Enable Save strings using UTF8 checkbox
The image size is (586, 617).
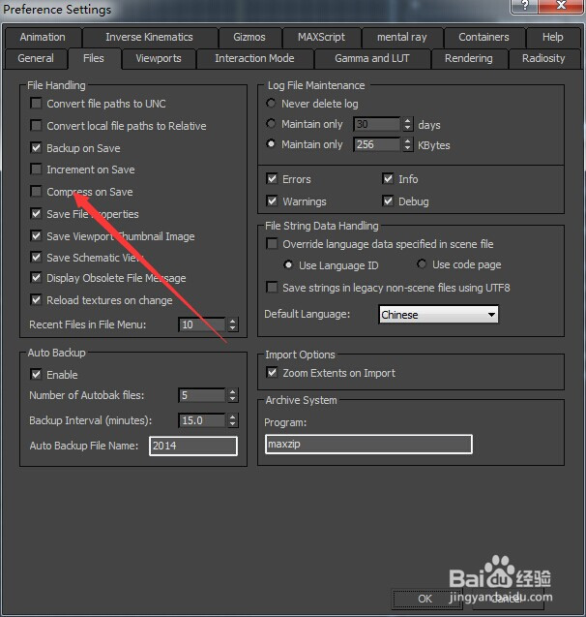[x=272, y=288]
